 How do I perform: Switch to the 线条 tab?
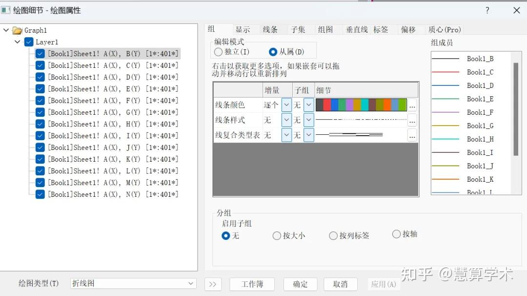(x=271, y=29)
